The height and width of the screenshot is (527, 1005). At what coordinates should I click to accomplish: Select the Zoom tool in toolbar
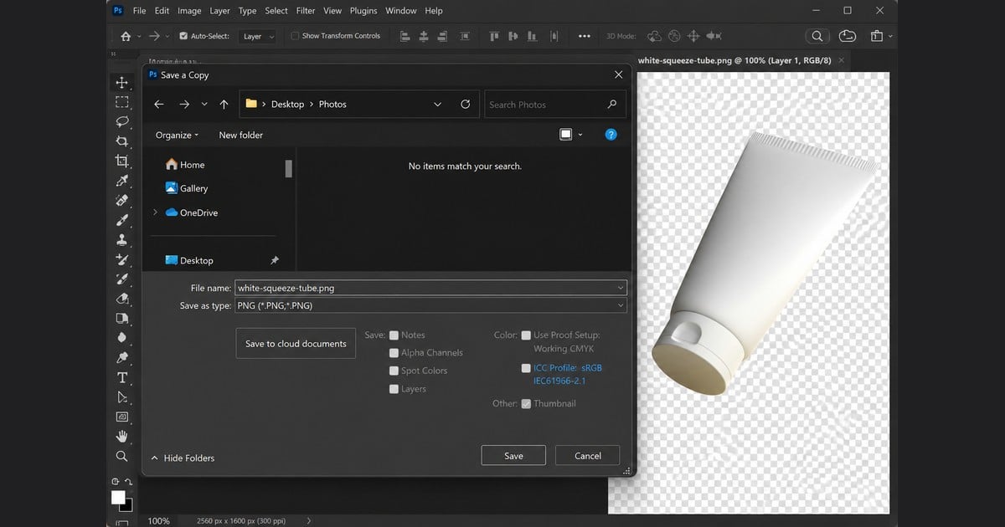pos(121,456)
